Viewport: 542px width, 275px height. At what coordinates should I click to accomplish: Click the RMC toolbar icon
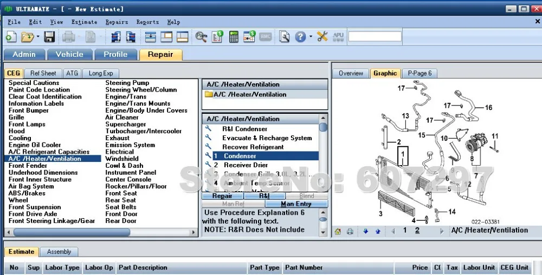[x=266, y=37]
